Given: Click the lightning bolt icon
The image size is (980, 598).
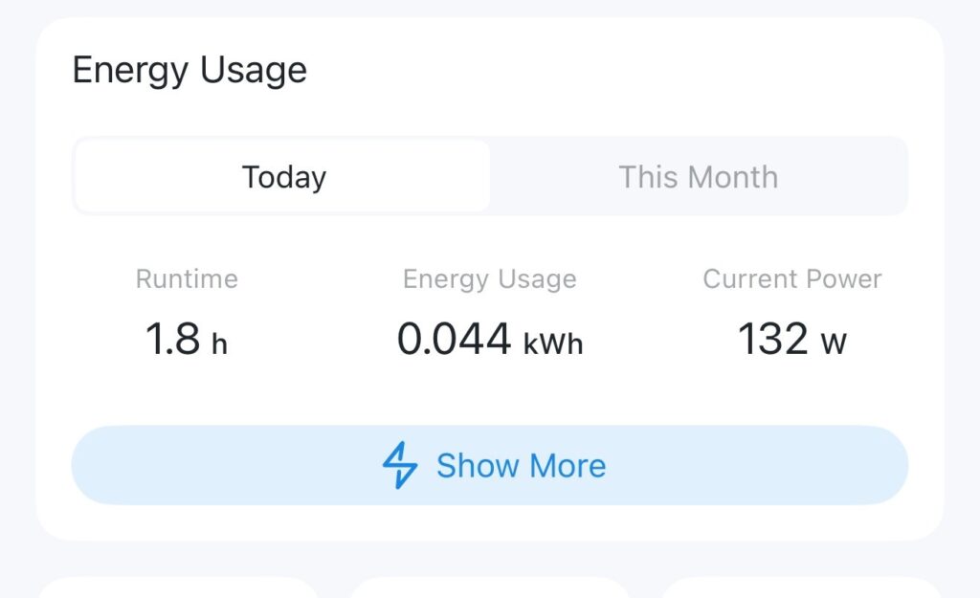Looking at the screenshot, I should (x=400, y=466).
